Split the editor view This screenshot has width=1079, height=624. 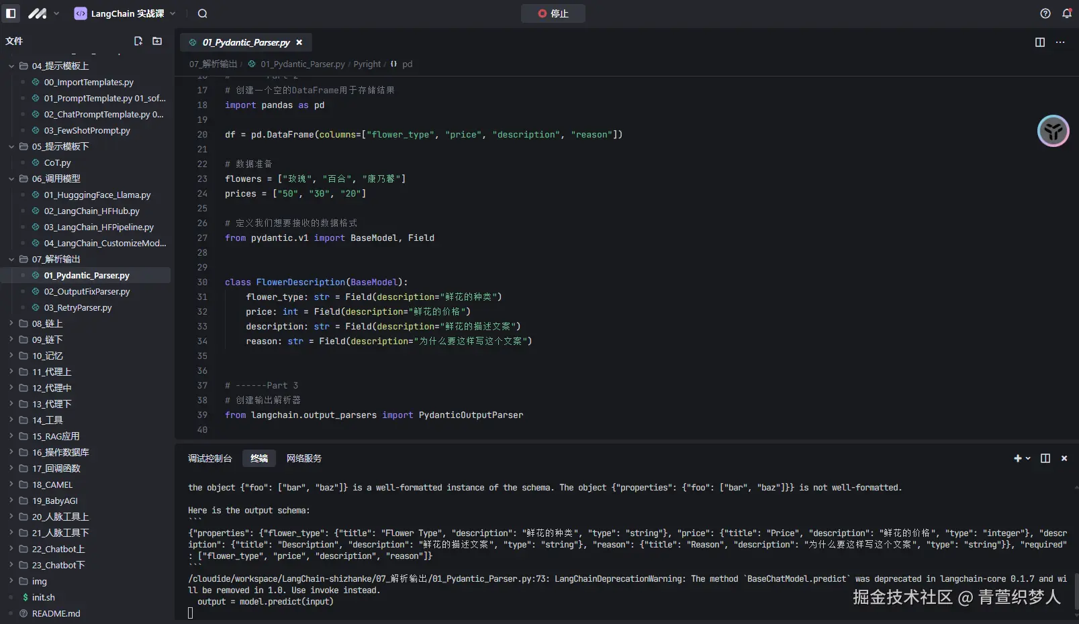(x=1039, y=42)
